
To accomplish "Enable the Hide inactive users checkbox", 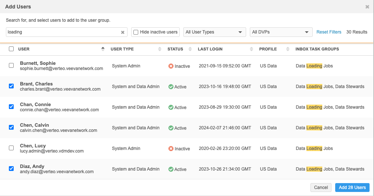I will [x=136, y=32].
